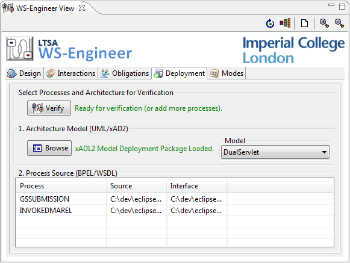
Task: Click the colored tree diagram toolbar icon
Action: pyautogui.click(x=285, y=23)
